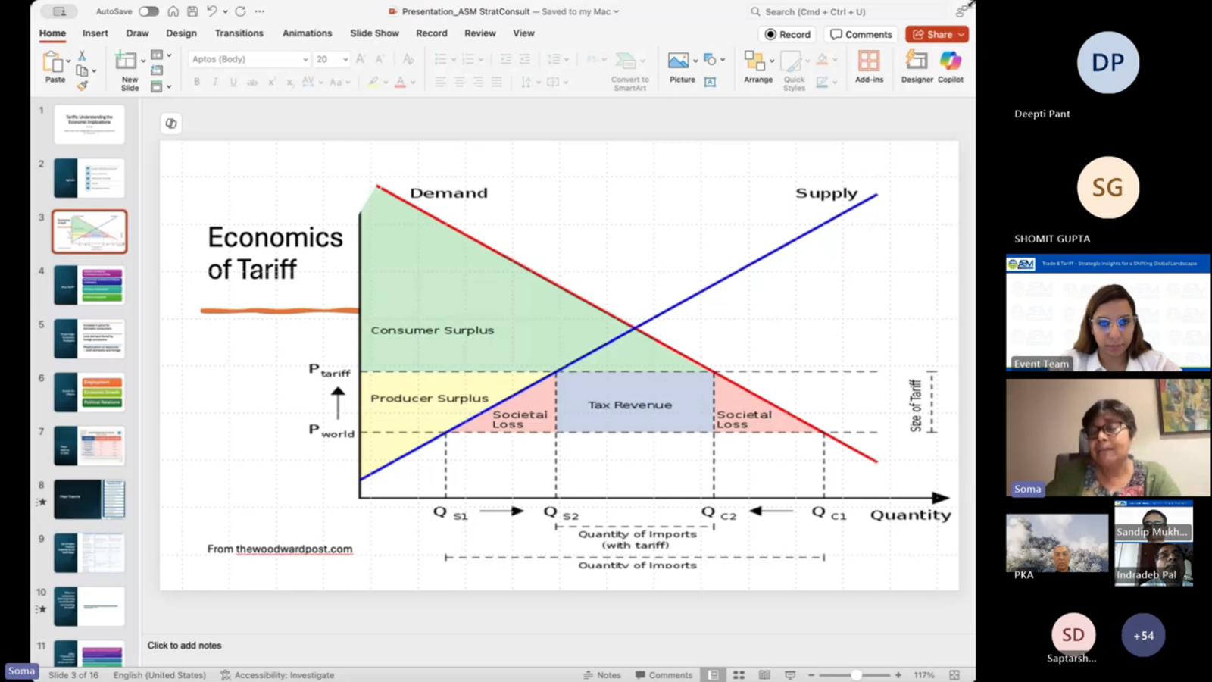Adjust the zoom slider in status bar
This screenshot has width=1212, height=682.
pos(856,674)
